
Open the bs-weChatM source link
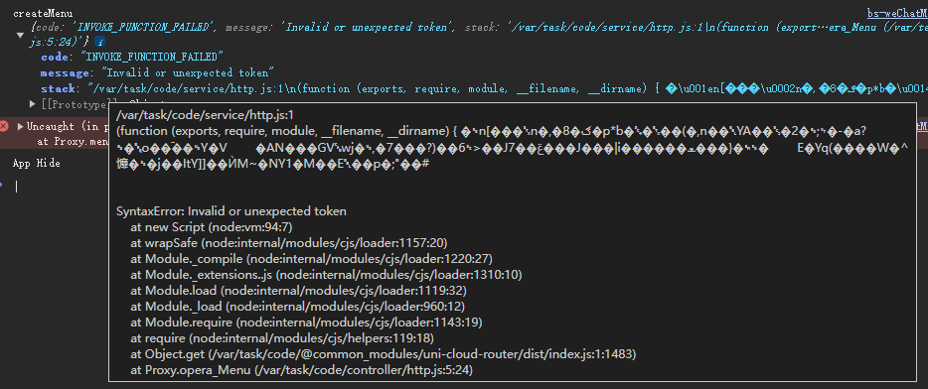897,13
